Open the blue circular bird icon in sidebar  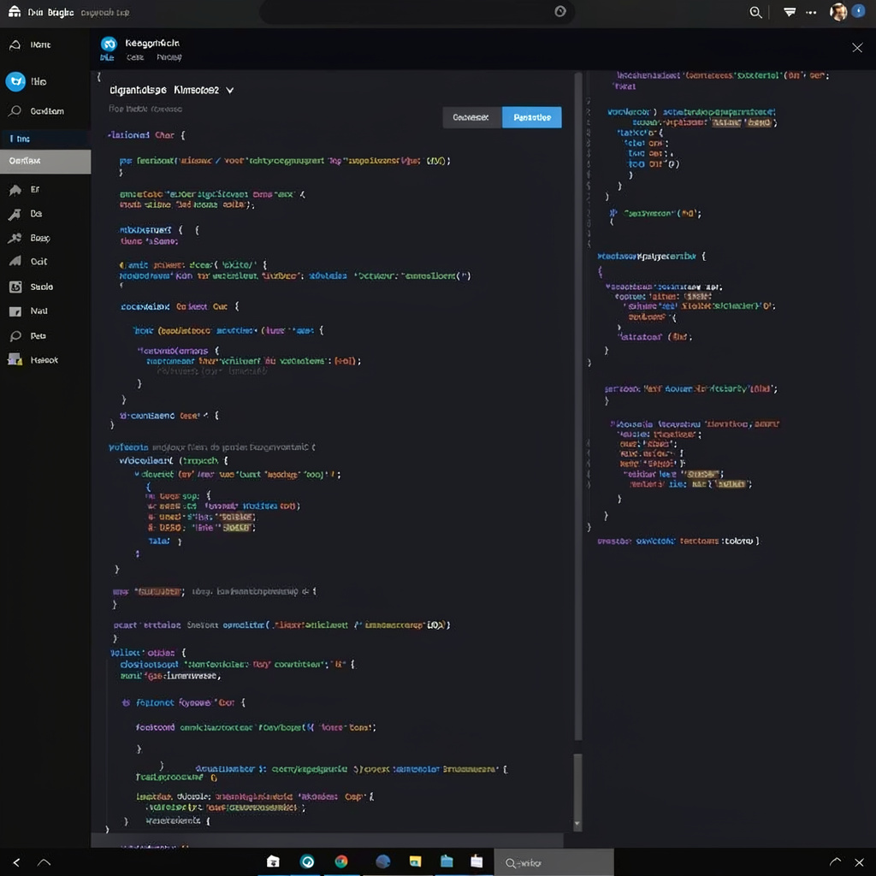click(15, 81)
